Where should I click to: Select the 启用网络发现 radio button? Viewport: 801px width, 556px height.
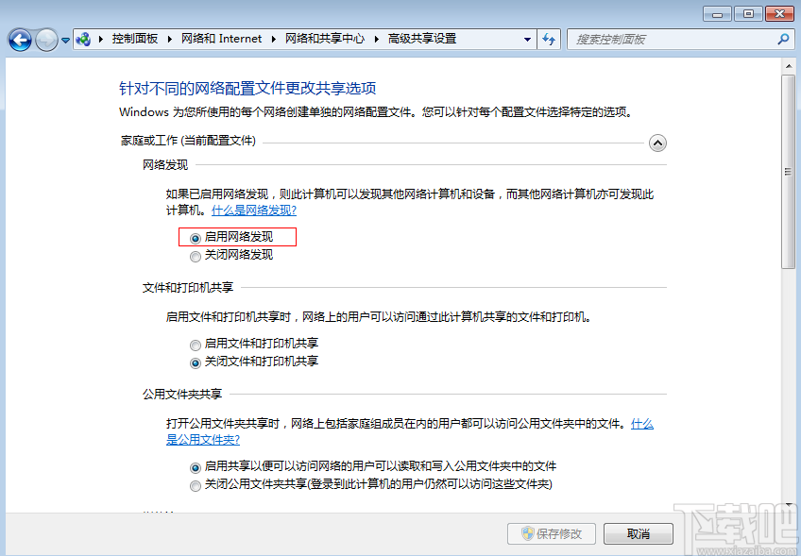coord(196,237)
